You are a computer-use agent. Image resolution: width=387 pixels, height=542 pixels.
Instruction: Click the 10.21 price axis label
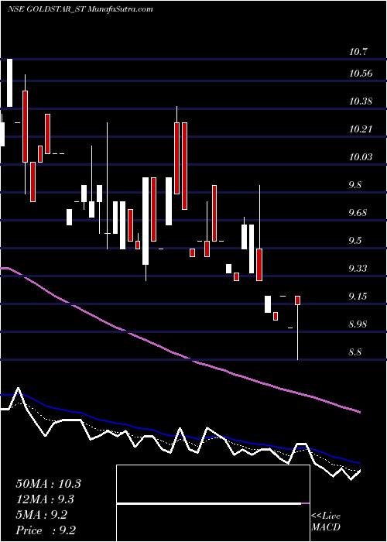[361, 129]
